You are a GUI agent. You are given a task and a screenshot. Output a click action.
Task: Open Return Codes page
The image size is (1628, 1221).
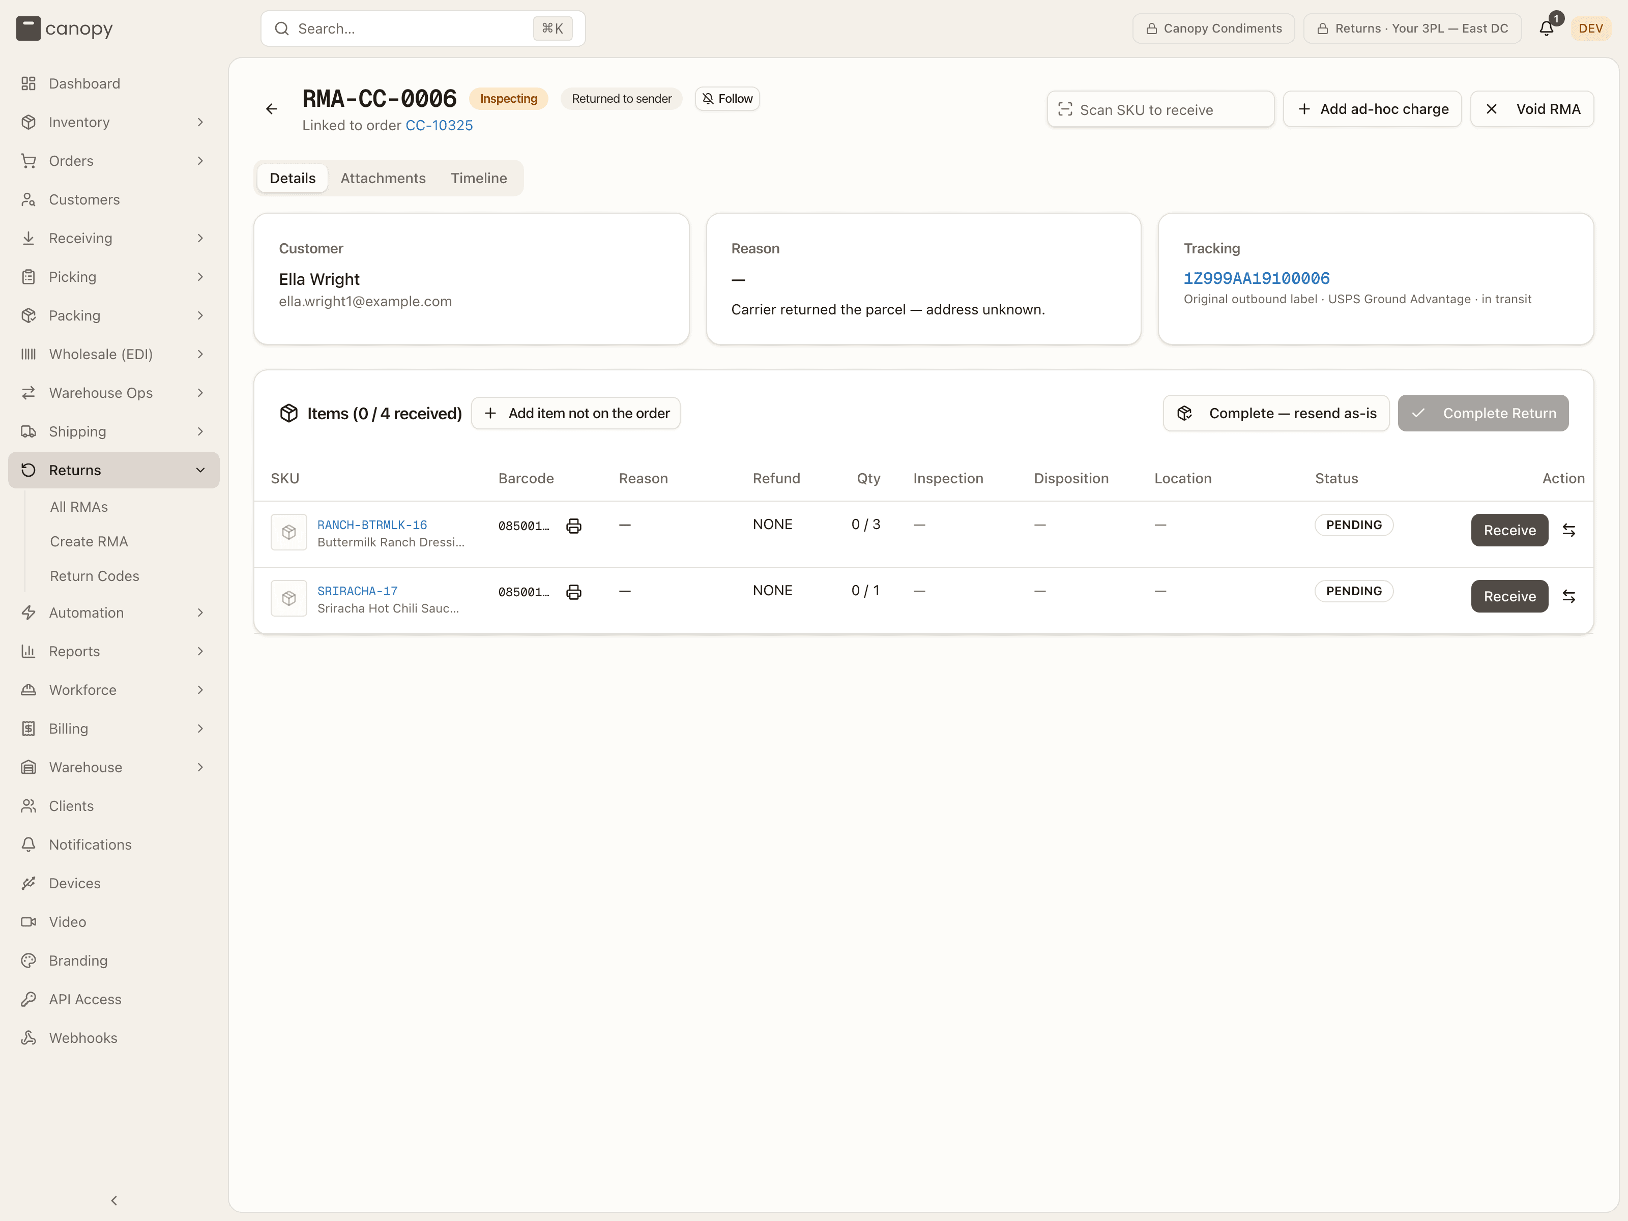[x=94, y=576]
